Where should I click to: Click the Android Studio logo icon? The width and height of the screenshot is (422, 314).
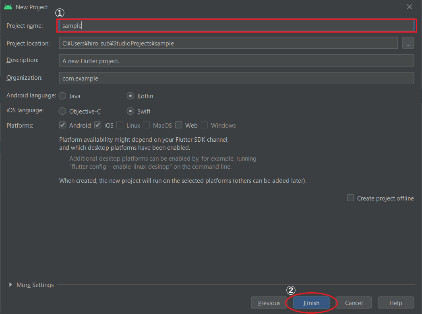(x=8, y=7)
